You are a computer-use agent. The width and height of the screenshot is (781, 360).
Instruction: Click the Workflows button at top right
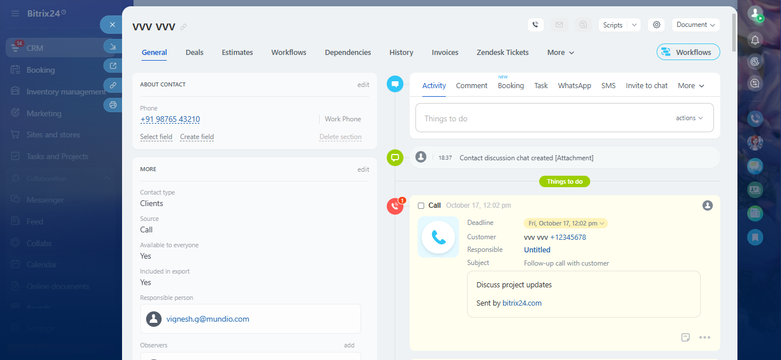pyautogui.click(x=688, y=52)
